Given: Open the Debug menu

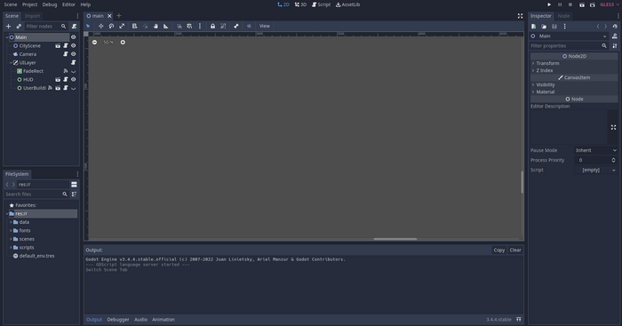Looking at the screenshot, I should point(50,4).
